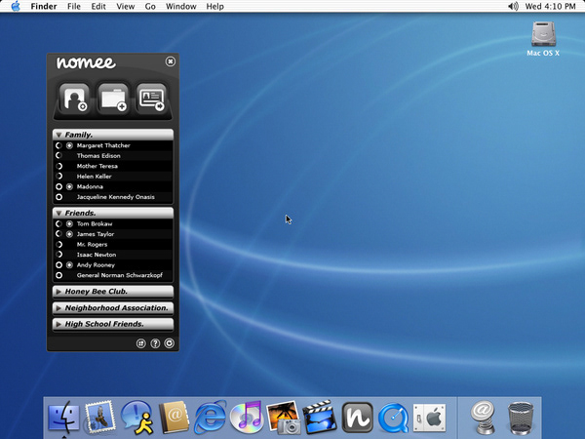This screenshot has height=439, width=585.
Task: Open nomee help question mark icon
Action: (x=155, y=343)
